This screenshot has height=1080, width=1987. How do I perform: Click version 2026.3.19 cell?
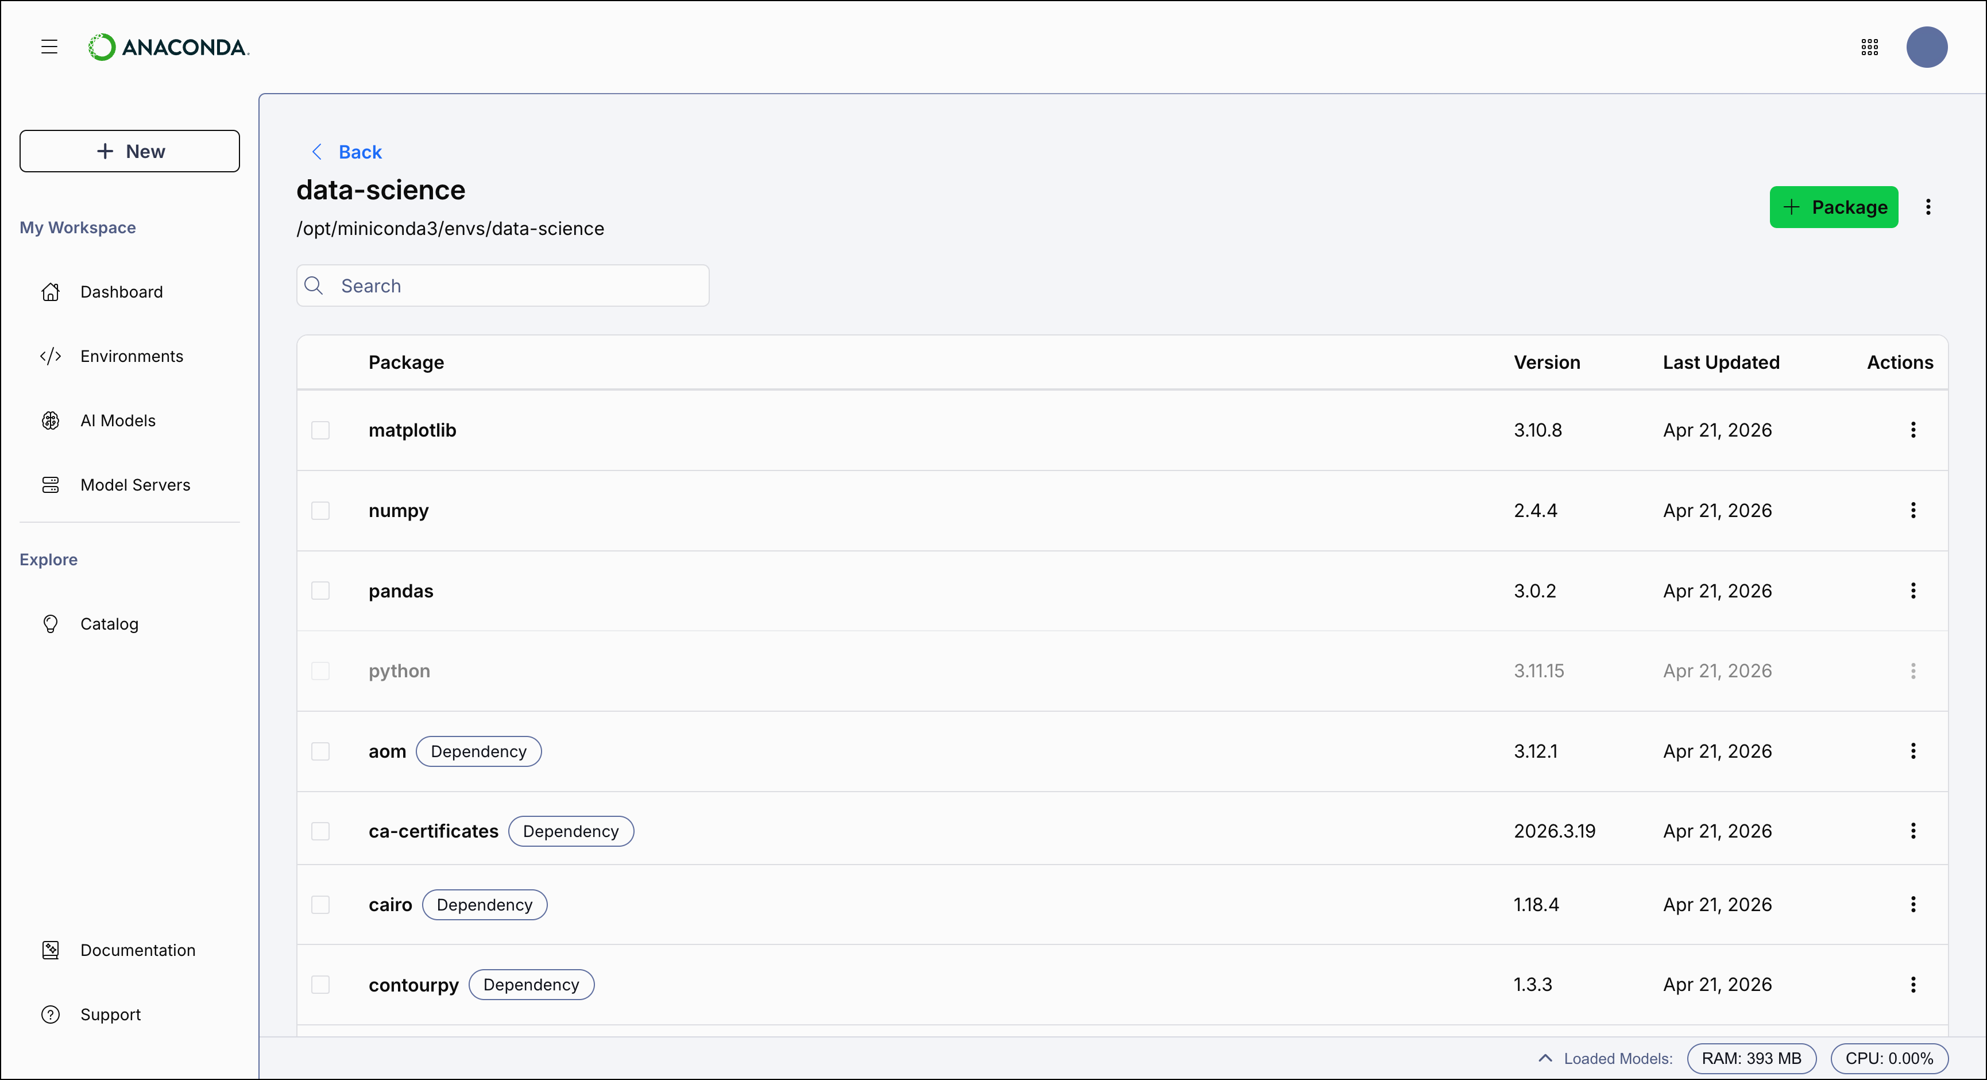(1554, 832)
